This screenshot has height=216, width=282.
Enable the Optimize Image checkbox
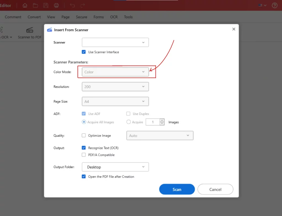pos(84,135)
